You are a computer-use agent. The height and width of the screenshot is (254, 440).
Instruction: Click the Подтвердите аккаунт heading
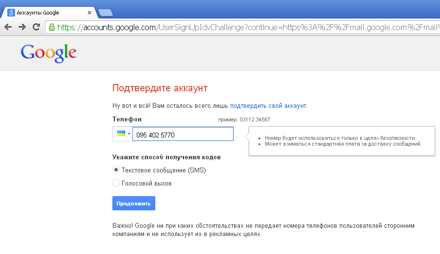coord(160,88)
